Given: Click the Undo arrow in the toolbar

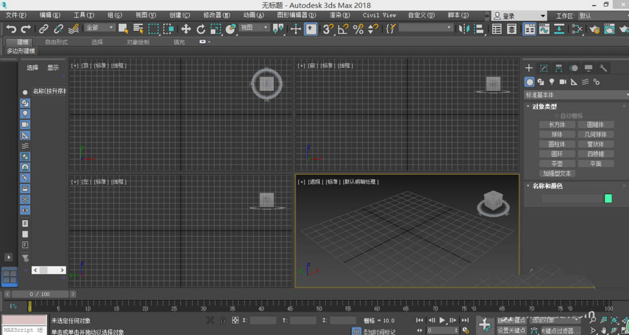Looking at the screenshot, I should pyautogui.click(x=11, y=28).
